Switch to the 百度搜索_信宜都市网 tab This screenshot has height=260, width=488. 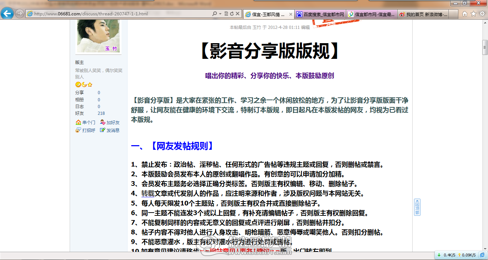pos(320,14)
